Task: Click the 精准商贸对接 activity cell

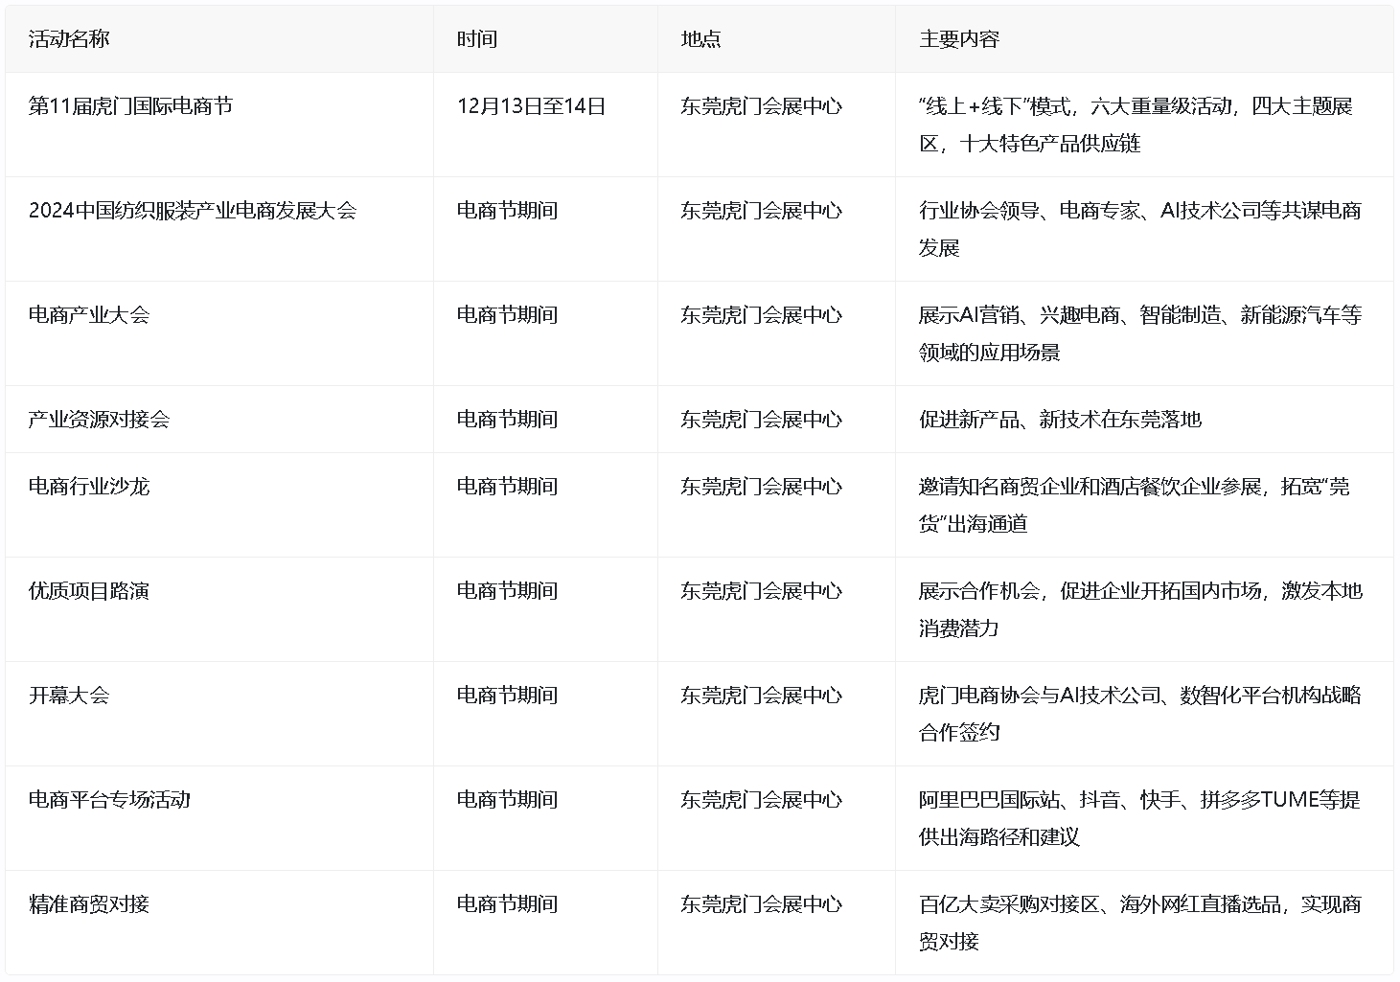Action: pyautogui.click(x=89, y=904)
